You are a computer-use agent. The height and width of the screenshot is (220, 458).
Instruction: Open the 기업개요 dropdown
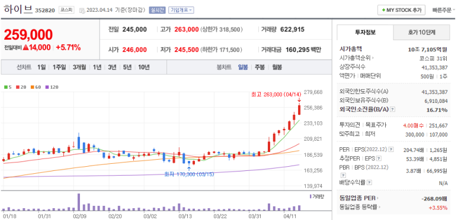pos(181,10)
